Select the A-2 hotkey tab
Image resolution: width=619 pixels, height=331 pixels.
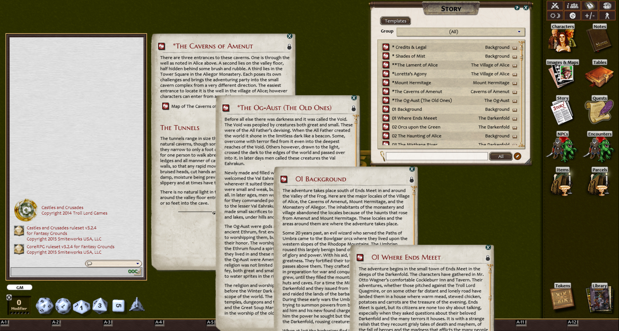point(56,322)
